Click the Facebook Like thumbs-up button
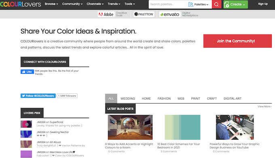The width and height of the screenshot is (275, 158). (27, 72)
